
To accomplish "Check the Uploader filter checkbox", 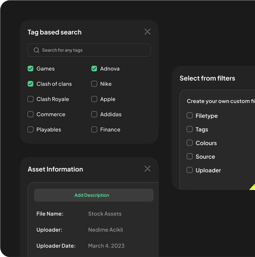I will coord(190,170).
